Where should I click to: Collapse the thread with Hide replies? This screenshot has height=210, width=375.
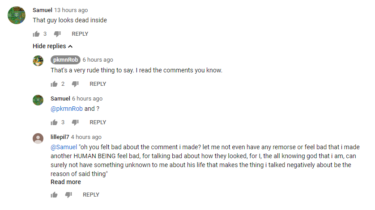53,46
